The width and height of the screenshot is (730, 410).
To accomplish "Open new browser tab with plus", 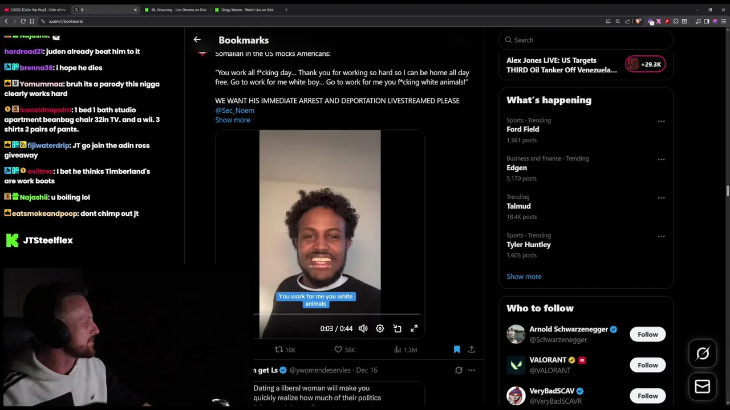I will [x=286, y=10].
